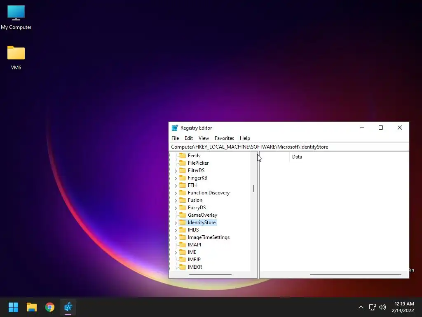
Task: Click the 'Function Discovery' key name
Action: click(x=209, y=192)
